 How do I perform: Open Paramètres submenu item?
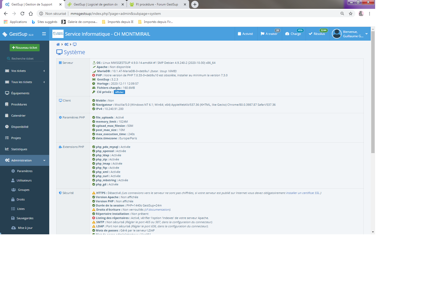(x=25, y=171)
